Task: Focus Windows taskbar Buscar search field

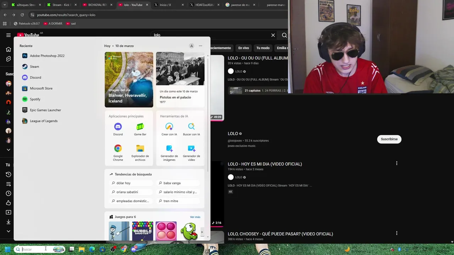Action: (40, 249)
